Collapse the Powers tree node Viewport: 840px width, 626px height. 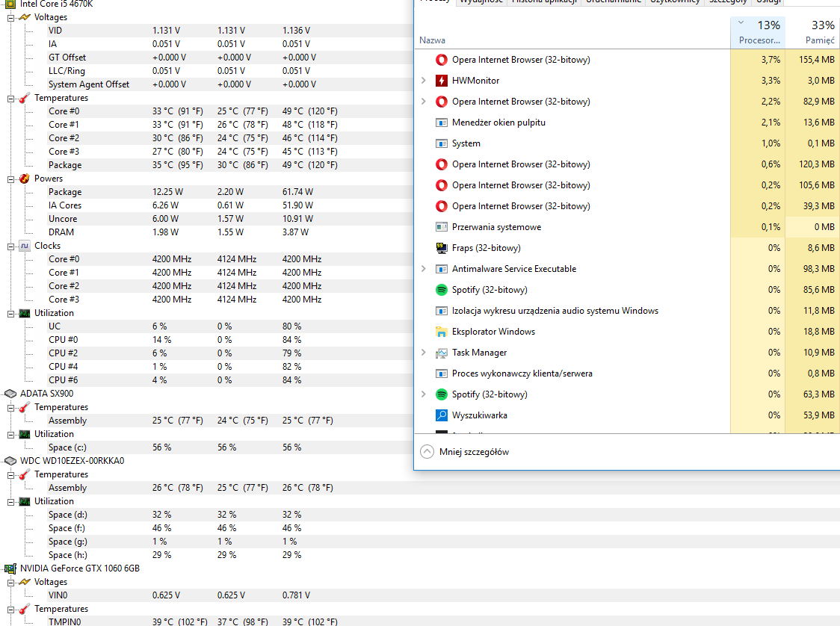(11, 179)
